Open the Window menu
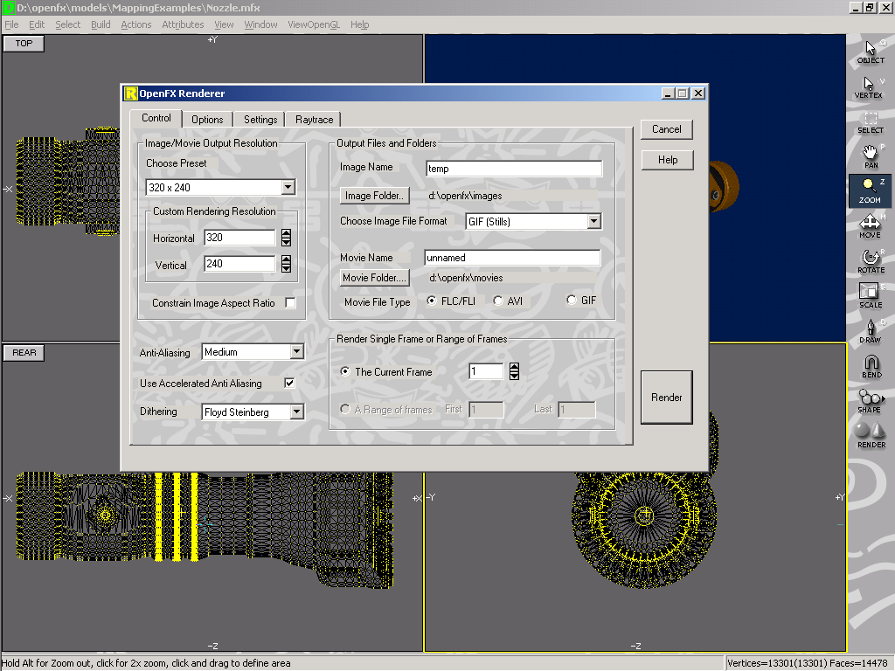 [x=260, y=24]
